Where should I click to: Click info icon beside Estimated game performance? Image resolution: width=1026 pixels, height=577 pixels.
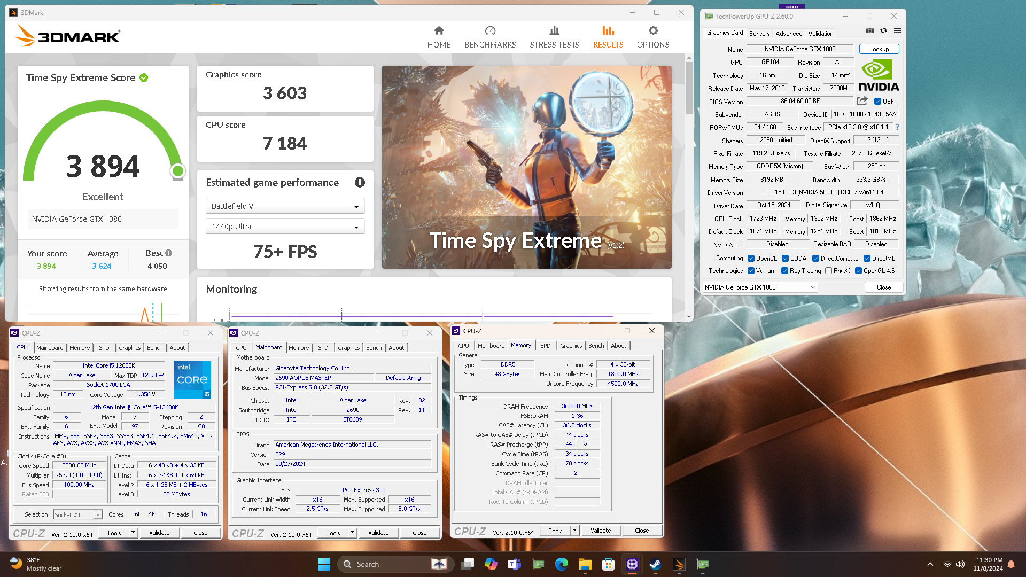point(360,182)
